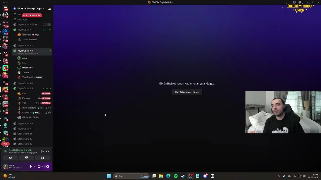Open Microsoft Edge from taskbar
The image size is (321, 180).
click(168, 176)
